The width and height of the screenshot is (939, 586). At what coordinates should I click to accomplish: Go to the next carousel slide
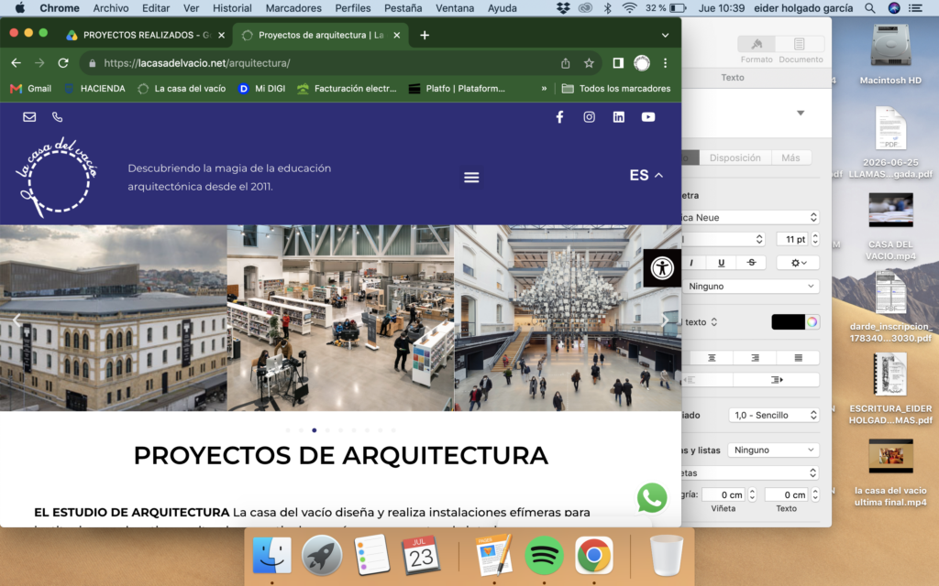point(664,320)
